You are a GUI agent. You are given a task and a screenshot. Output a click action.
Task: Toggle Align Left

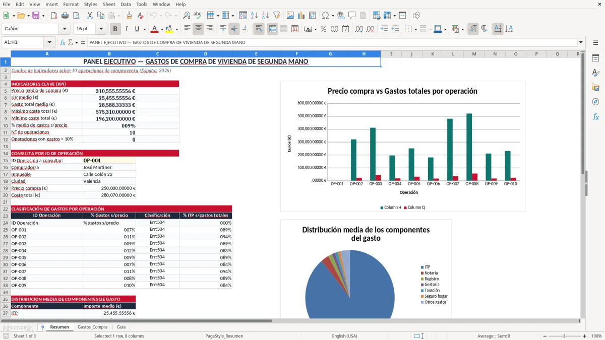tap(188, 29)
